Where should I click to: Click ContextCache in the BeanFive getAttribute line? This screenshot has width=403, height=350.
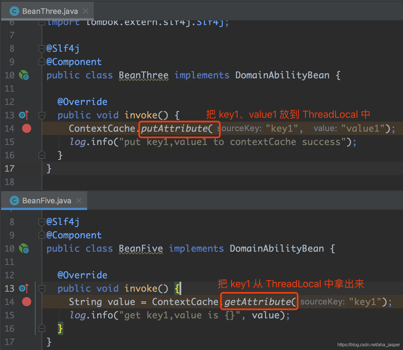click(x=185, y=302)
